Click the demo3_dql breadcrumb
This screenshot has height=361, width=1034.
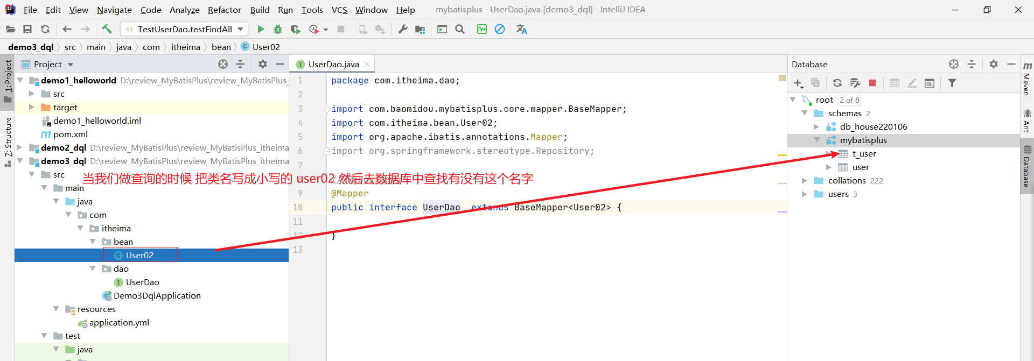pyautogui.click(x=31, y=47)
